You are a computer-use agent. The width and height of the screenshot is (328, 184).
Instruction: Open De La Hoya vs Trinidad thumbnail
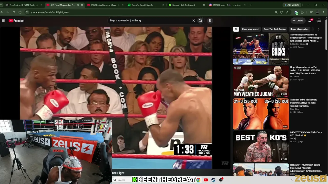(261, 114)
